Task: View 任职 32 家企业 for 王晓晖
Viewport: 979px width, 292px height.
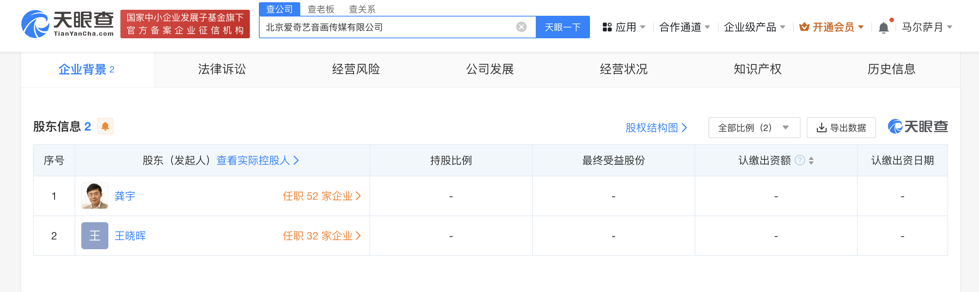Action: [x=322, y=236]
